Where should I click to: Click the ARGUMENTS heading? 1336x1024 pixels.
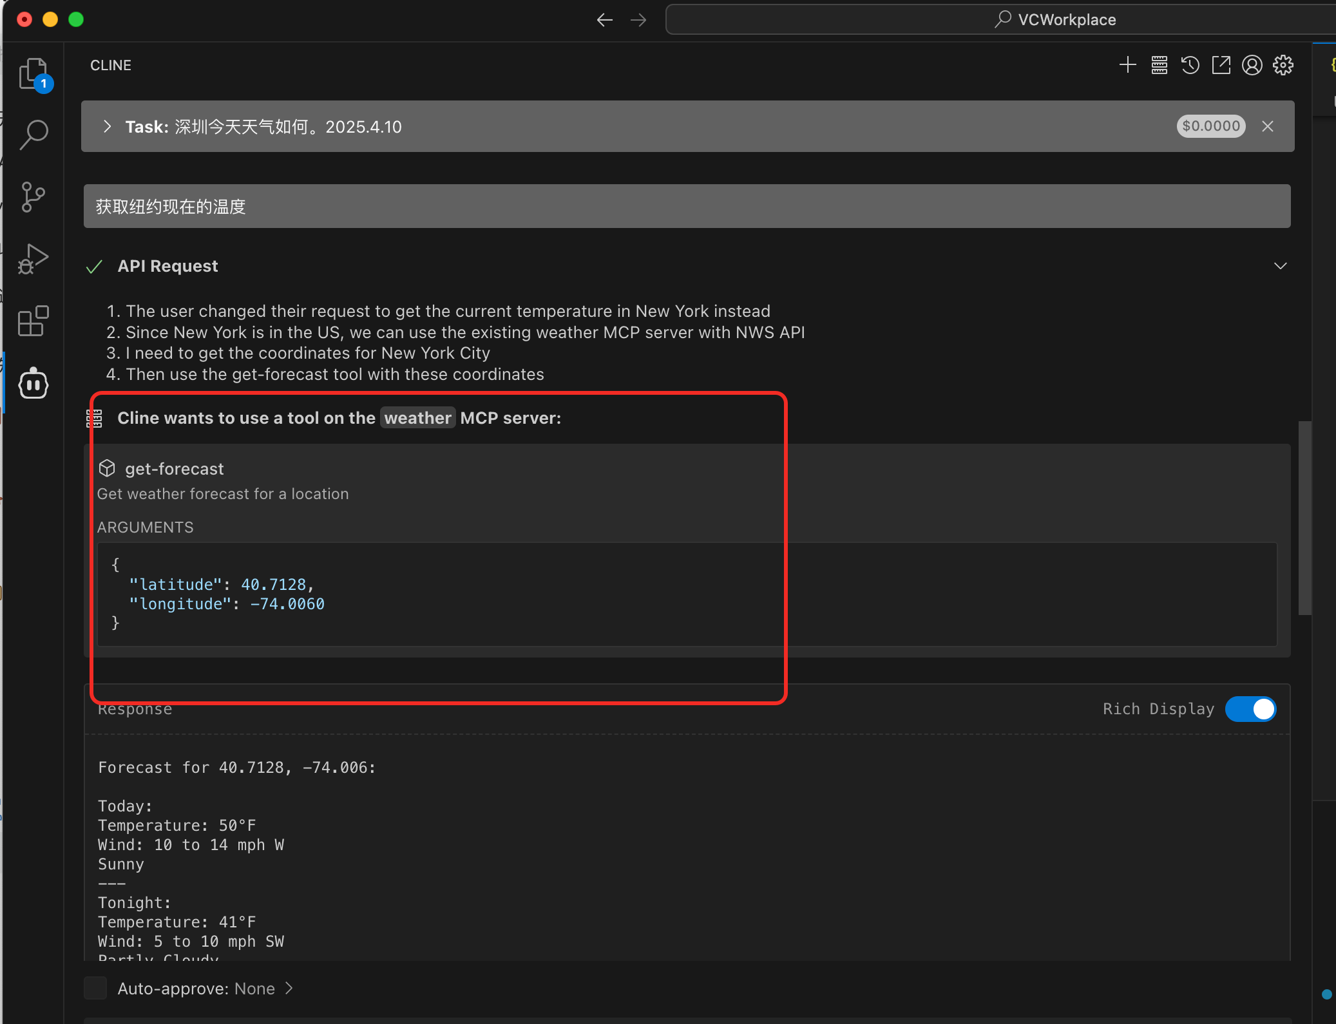click(x=145, y=527)
